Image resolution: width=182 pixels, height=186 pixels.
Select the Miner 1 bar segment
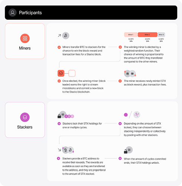[x=131, y=35]
